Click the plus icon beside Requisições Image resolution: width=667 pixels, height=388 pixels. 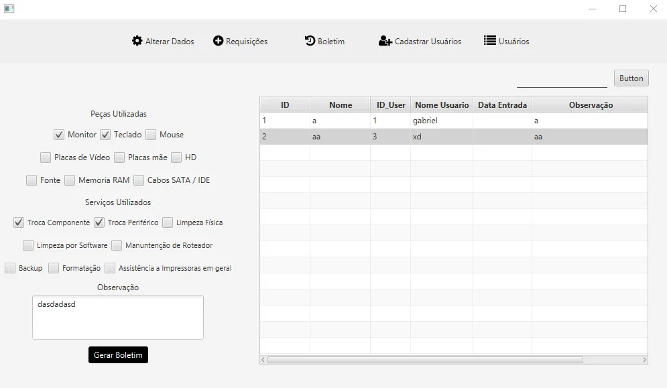click(218, 41)
